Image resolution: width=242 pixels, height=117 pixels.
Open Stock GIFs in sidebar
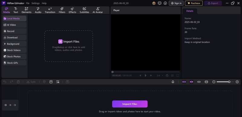pos(15,63)
